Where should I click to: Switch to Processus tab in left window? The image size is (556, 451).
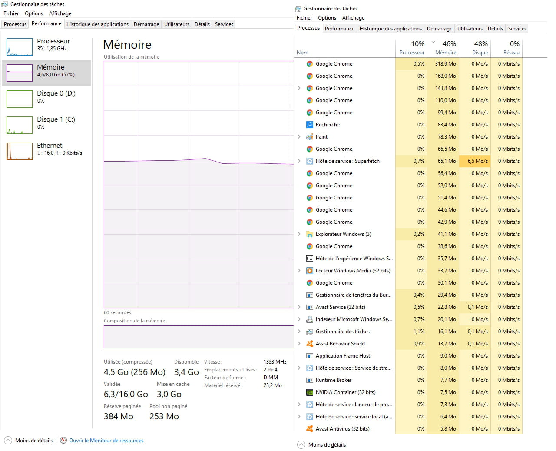[x=15, y=24]
